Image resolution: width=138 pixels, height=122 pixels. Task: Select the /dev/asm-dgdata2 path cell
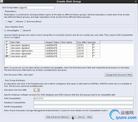pyautogui.click(x=27, y=48)
